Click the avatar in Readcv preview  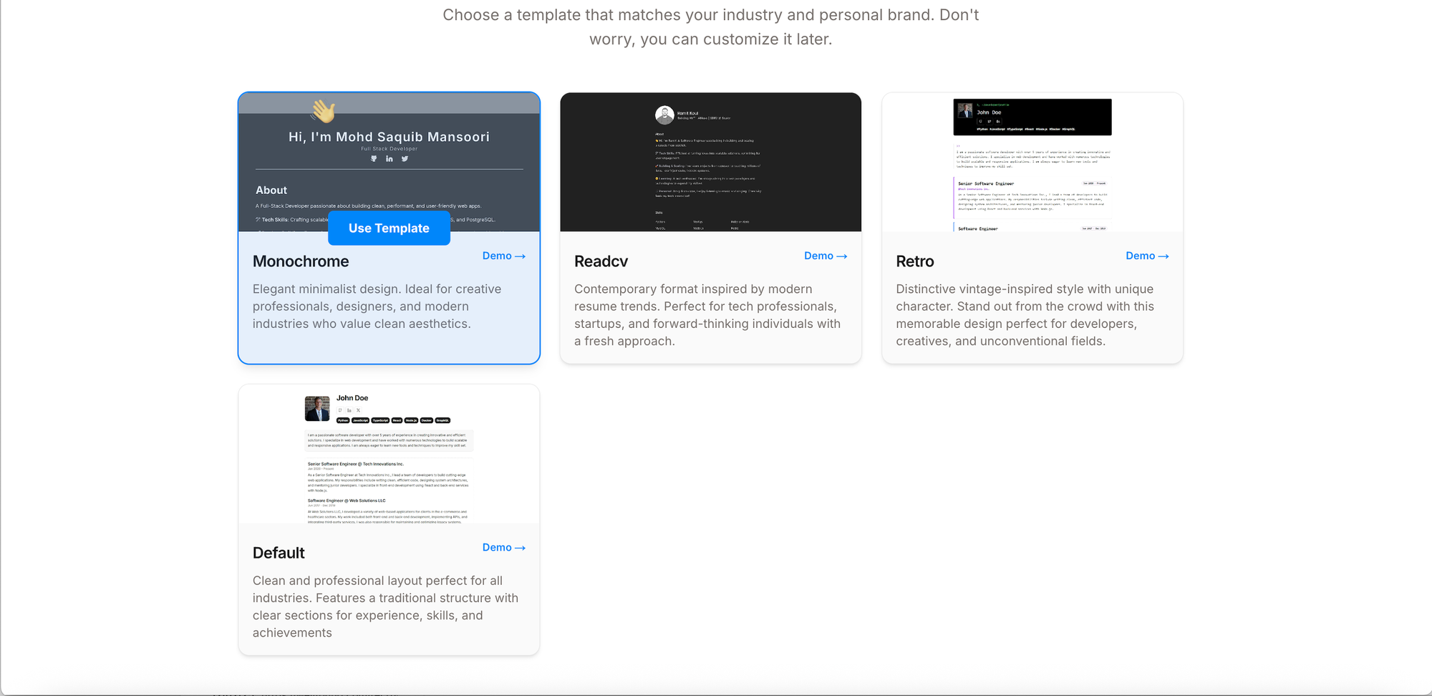tap(664, 115)
